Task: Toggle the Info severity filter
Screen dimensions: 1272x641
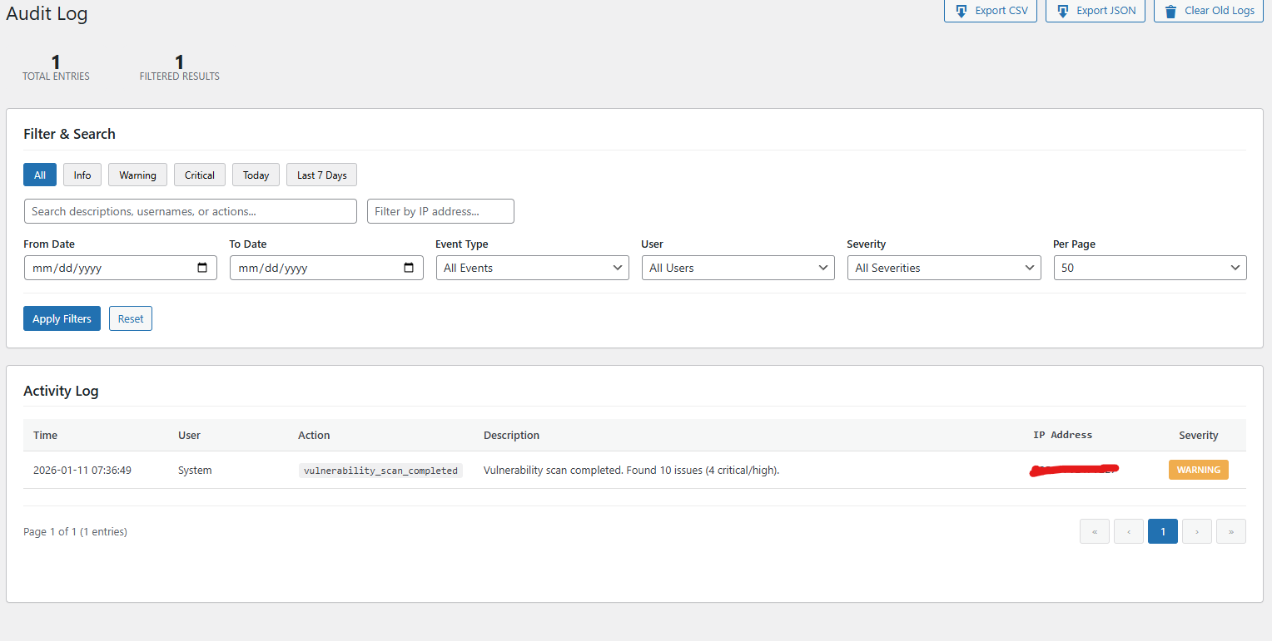Action: tap(82, 175)
